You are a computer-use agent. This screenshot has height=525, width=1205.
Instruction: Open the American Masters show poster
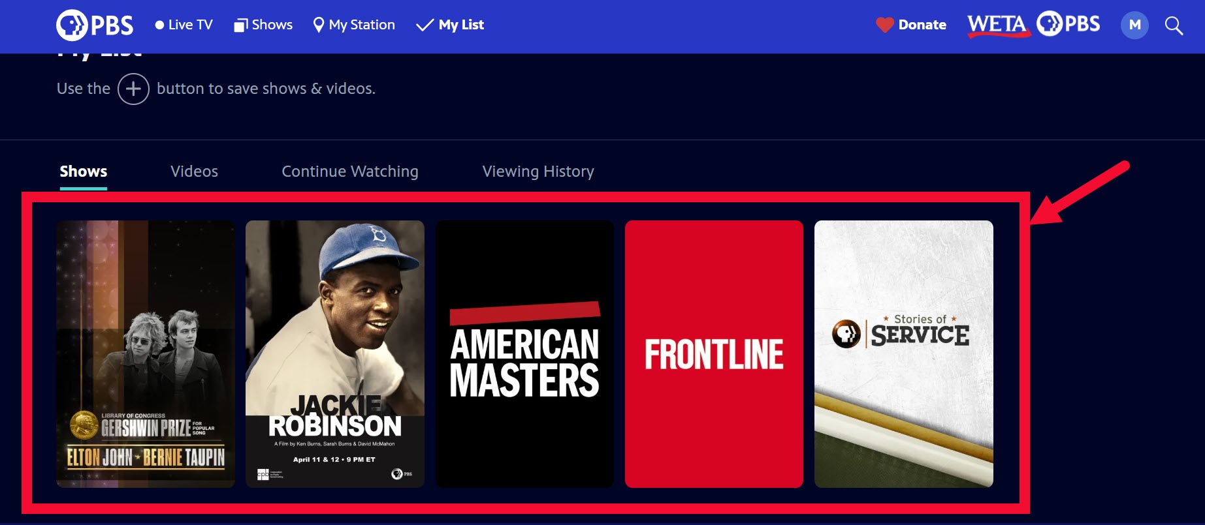pos(524,354)
